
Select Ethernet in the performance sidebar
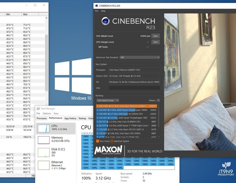[x=56, y=165]
